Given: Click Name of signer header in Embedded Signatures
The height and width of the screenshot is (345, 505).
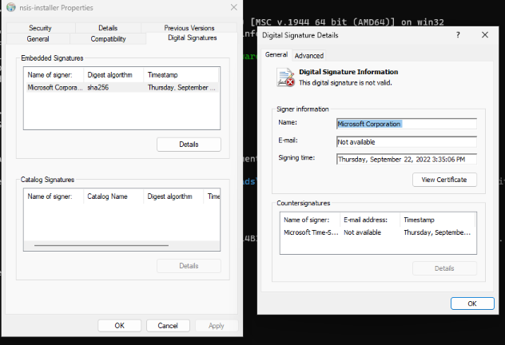Looking at the screenshot, I should point(54,75).
